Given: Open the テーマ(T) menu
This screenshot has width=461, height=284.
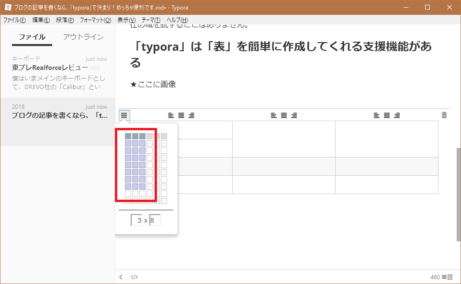Looking at the screenshot, I should [x=151, y=20].
